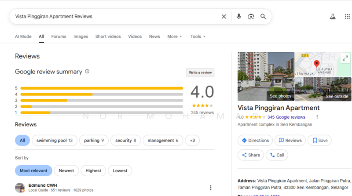Filter reviews by 'security' topic
Screen dimensions: 352x196
(125, 141)
